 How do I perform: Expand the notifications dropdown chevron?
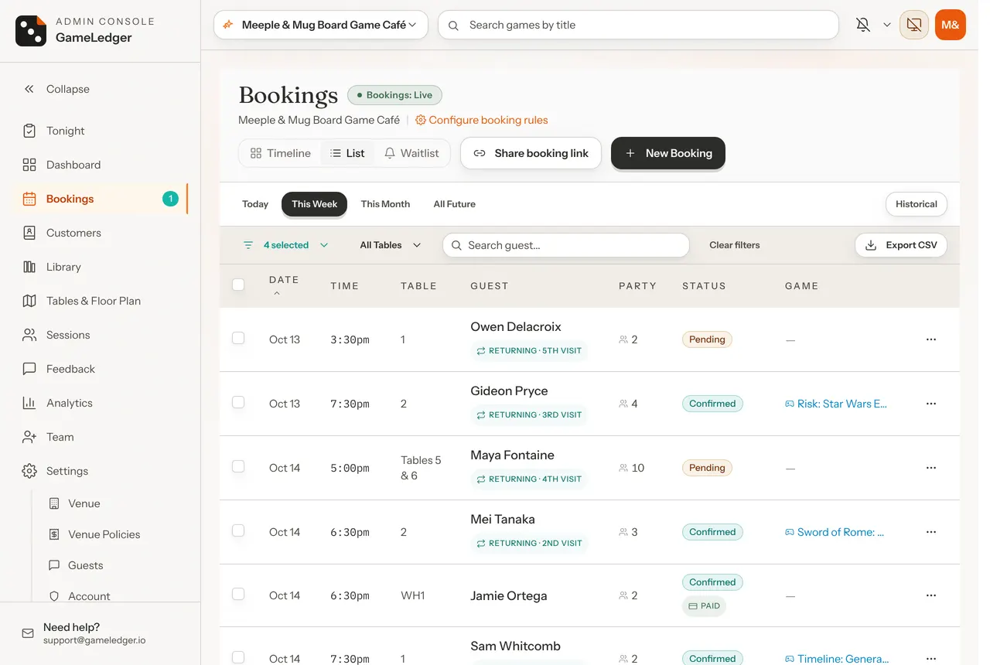[x=887, y=25]
